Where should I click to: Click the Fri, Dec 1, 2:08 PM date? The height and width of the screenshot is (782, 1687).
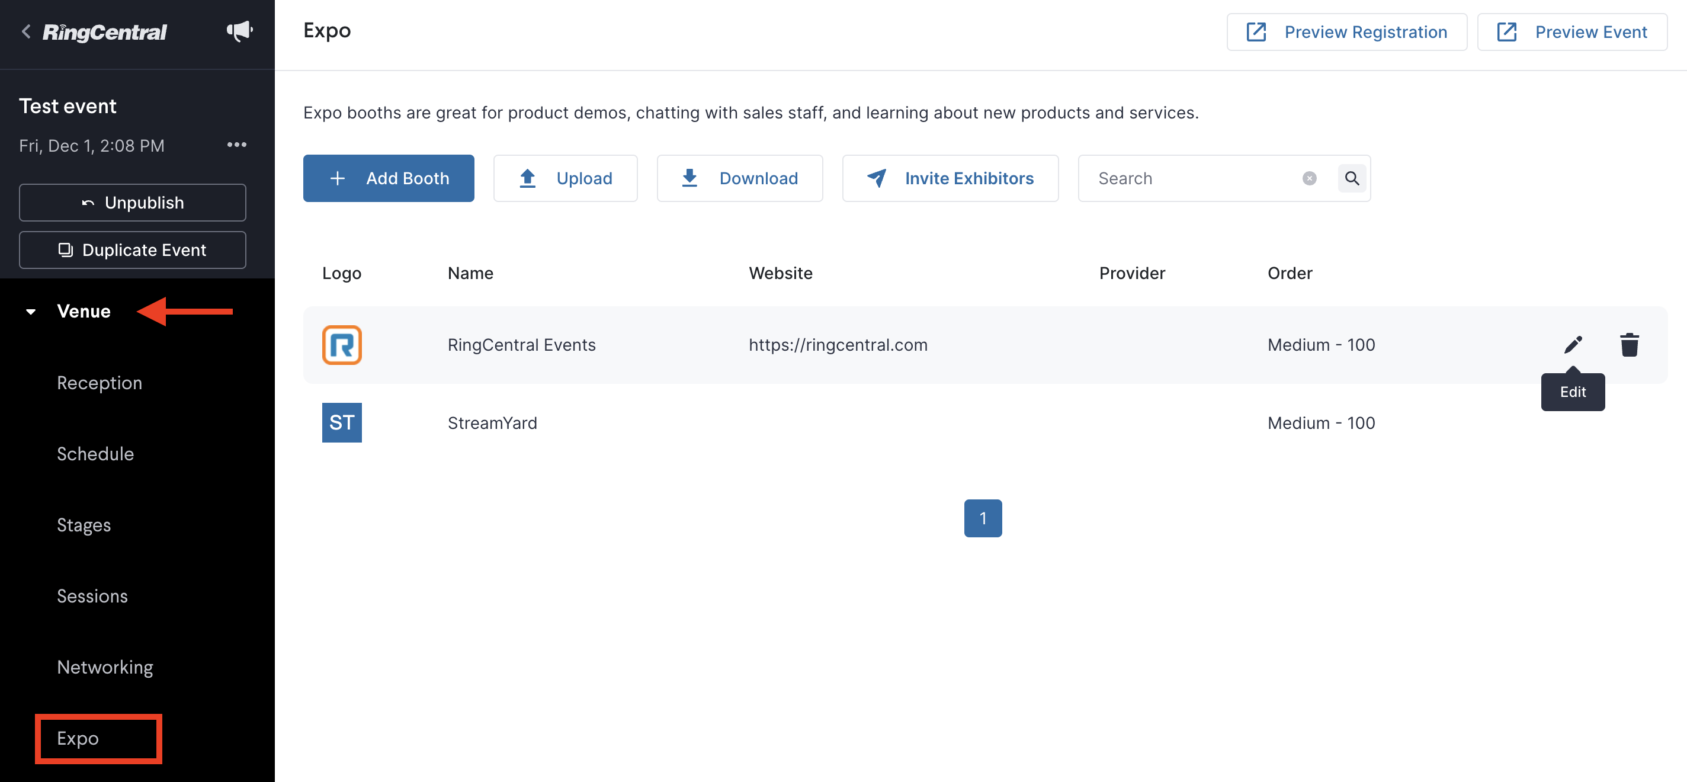coord(92,145)
